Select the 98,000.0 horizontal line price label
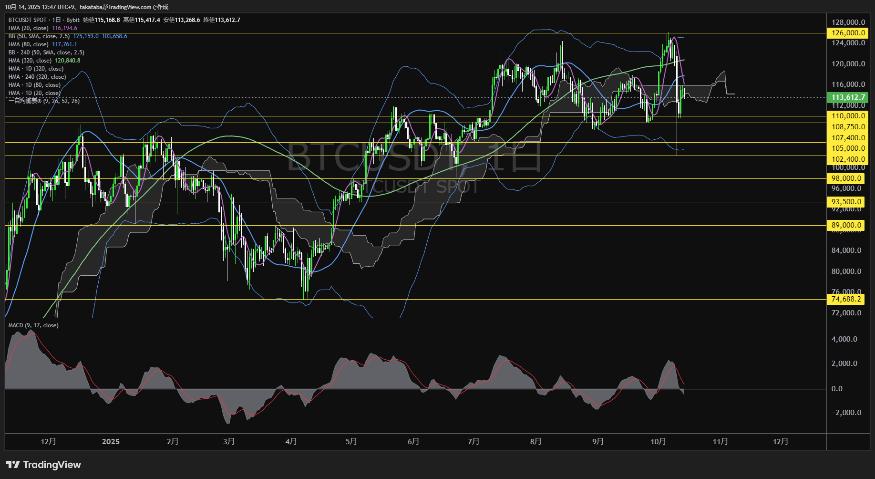 847,178
